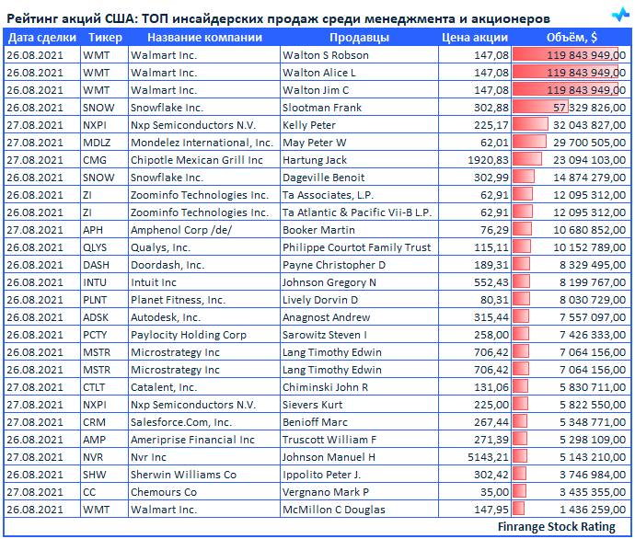Viewport: 635px width, 539px height.
Task: Click seller 'Ta Atlantic & Pacific Vii-B L.P.'
Action: pos(357,212)
